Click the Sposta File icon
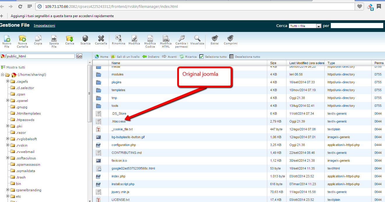The height and width of the screenshot is (202, 385). point(54,38)
